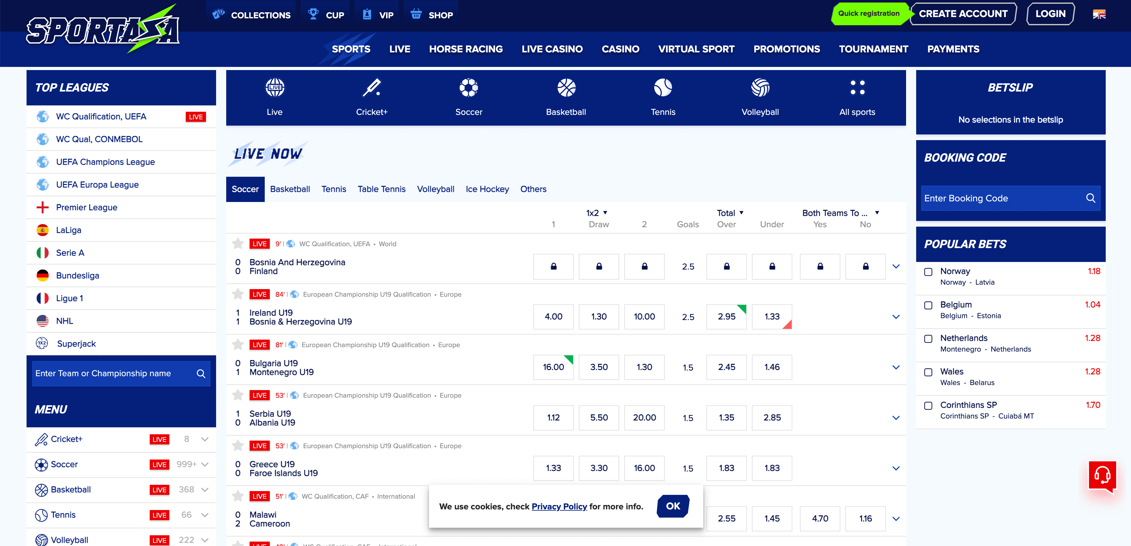
Task: Open HORSE RACING main menu
Action: (466, 49)
